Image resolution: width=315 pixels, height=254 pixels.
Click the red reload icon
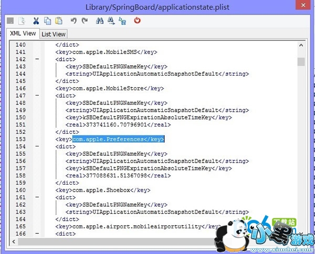click(137, 20)
